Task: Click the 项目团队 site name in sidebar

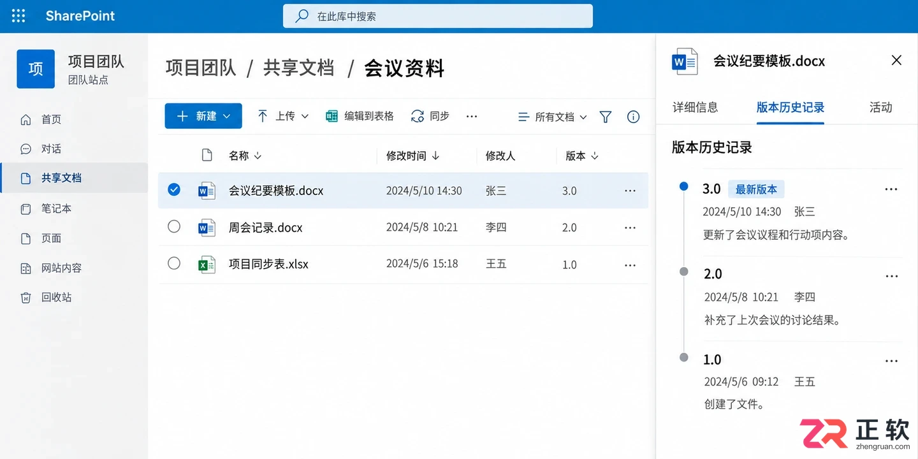Action: 96,62
